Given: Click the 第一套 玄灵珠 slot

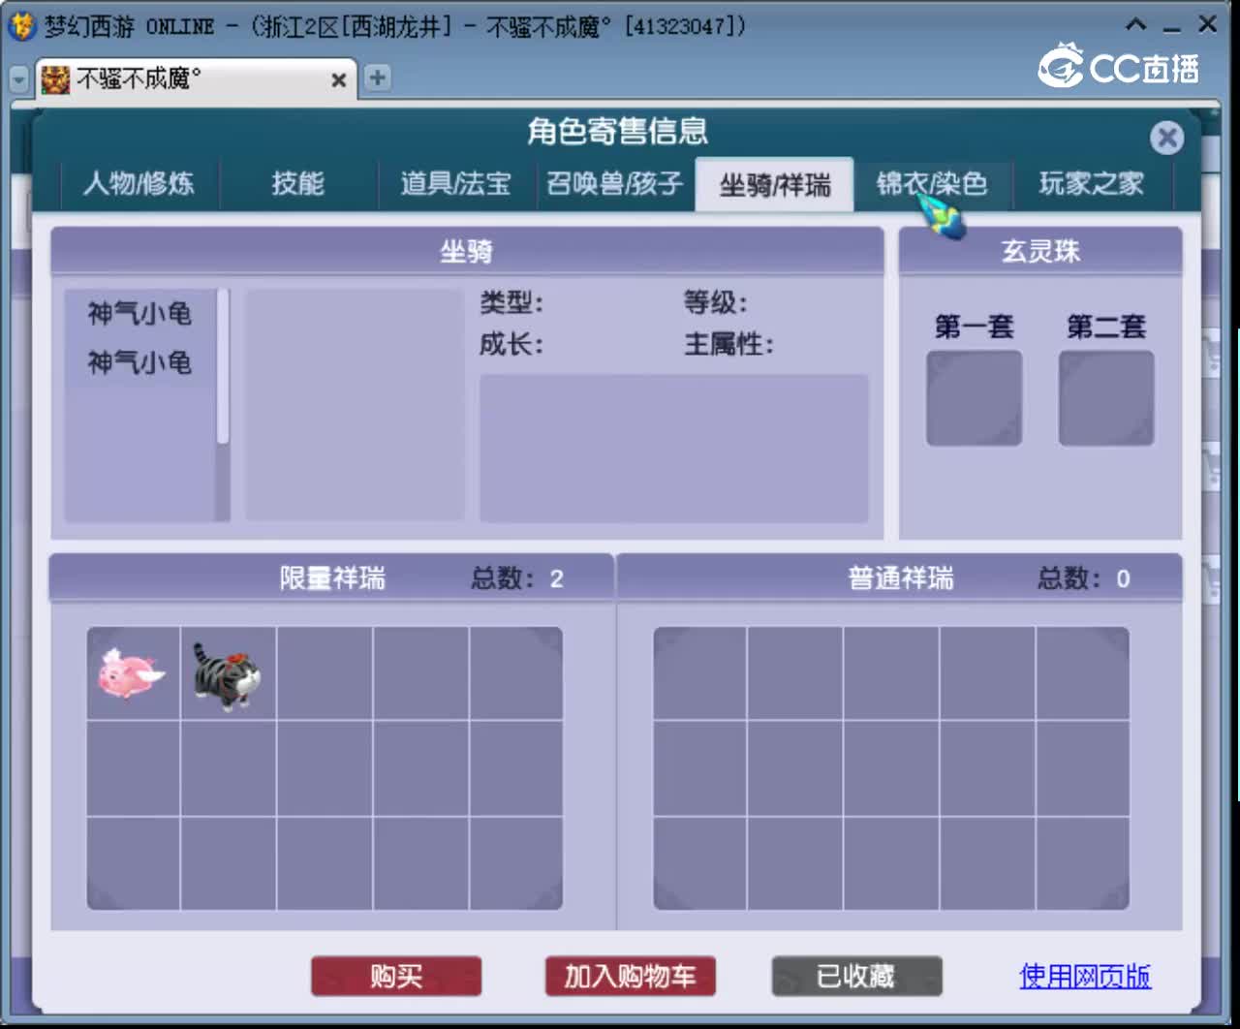Looking at the screenshot, I should (974, 398).
